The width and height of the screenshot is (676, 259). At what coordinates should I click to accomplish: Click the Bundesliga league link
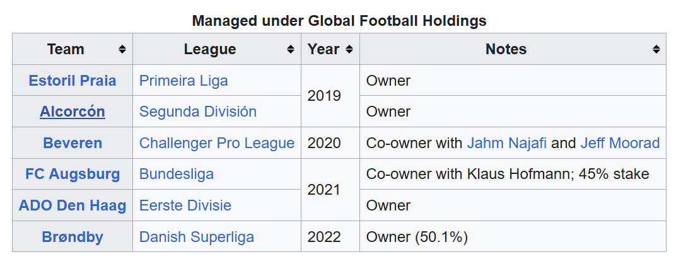[177, 174]
